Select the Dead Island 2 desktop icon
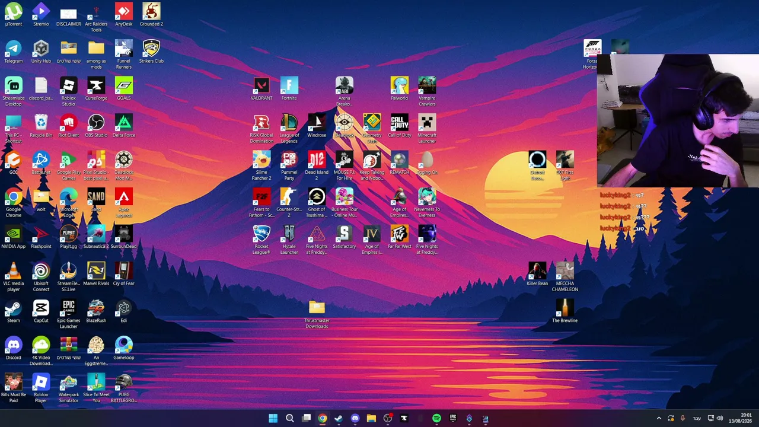Screen dimensions: 759x427 317,166
